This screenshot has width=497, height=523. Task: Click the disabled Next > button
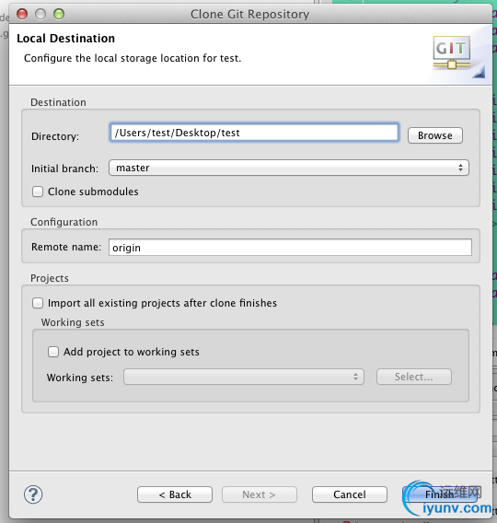click(260, 494)
